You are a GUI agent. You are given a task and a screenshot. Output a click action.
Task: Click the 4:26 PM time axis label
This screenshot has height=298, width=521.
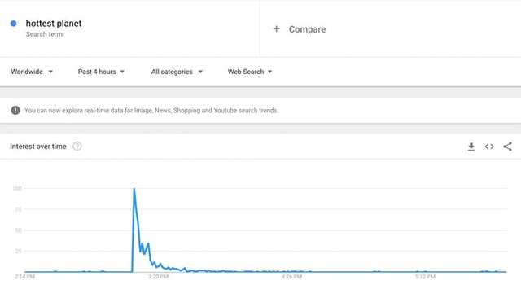point(291,276)
